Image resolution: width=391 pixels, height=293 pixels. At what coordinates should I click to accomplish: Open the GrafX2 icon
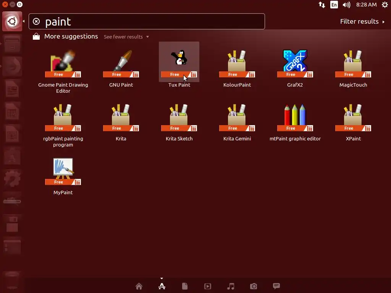[x=295, y=63]
